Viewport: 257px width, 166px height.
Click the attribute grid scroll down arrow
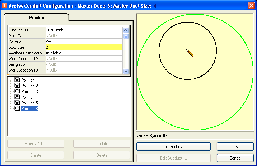coord(126,72)
